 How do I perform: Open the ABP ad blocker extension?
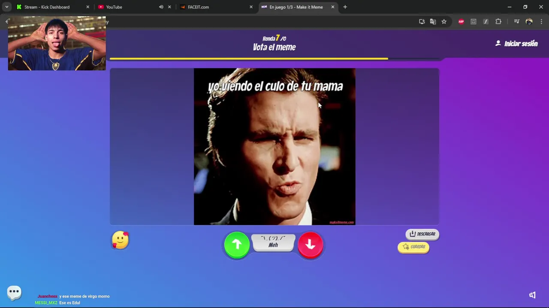point(461,21)
